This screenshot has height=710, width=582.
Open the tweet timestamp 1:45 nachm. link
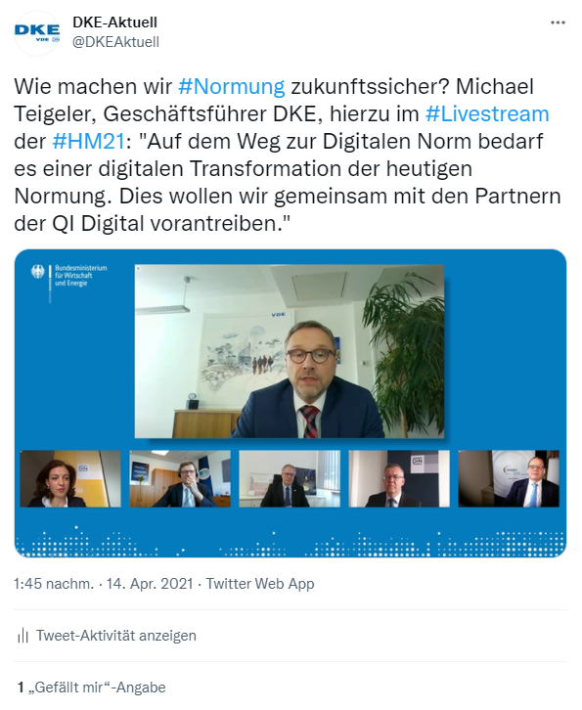point(104,584)
